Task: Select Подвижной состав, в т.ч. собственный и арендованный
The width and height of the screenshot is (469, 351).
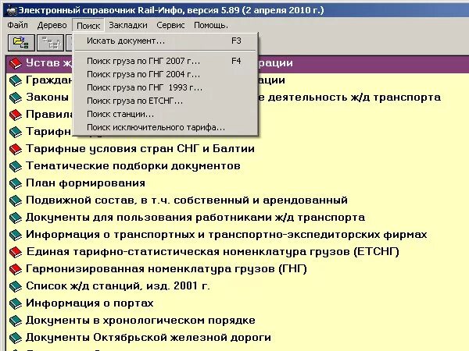Action: click(187, 200)
